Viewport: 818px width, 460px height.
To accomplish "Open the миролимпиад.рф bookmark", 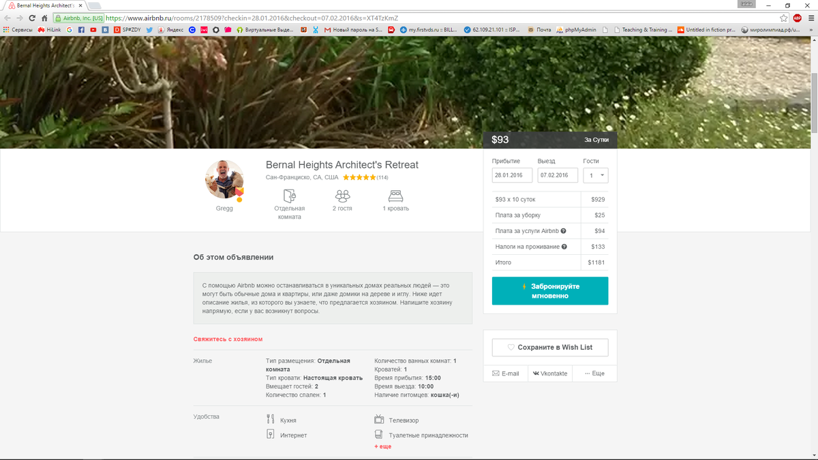I will pos(771,30).
